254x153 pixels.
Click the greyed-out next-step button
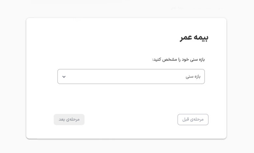click(69, 119)
